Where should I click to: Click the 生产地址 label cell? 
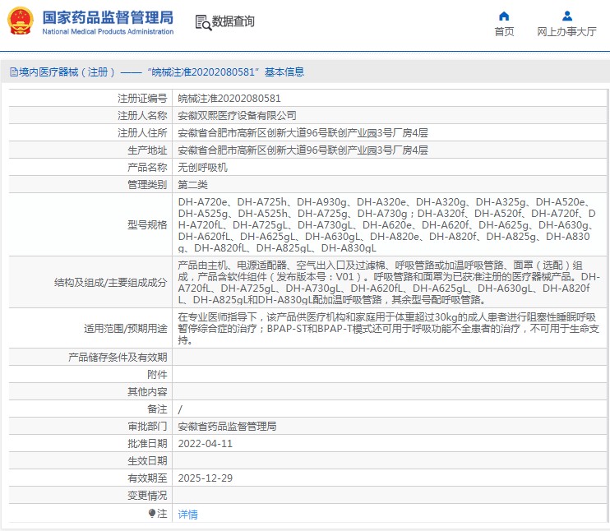(147, 150)
